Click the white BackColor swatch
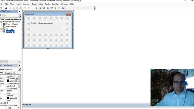 8,79
